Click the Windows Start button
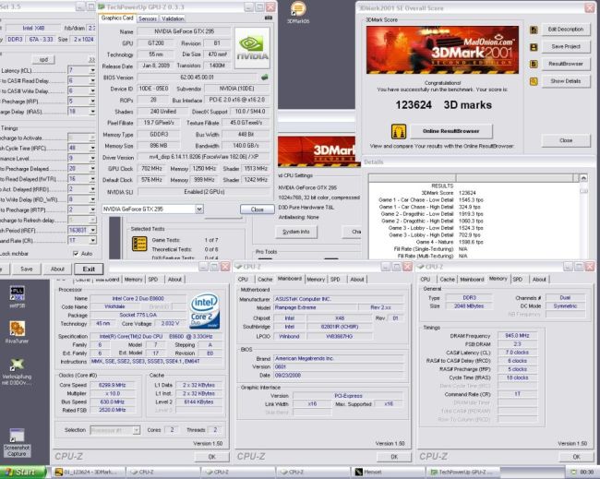 (23, 473)
